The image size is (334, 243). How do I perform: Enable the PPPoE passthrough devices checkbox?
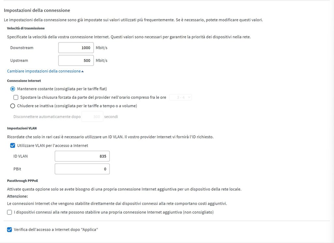(x=9, y=212)
